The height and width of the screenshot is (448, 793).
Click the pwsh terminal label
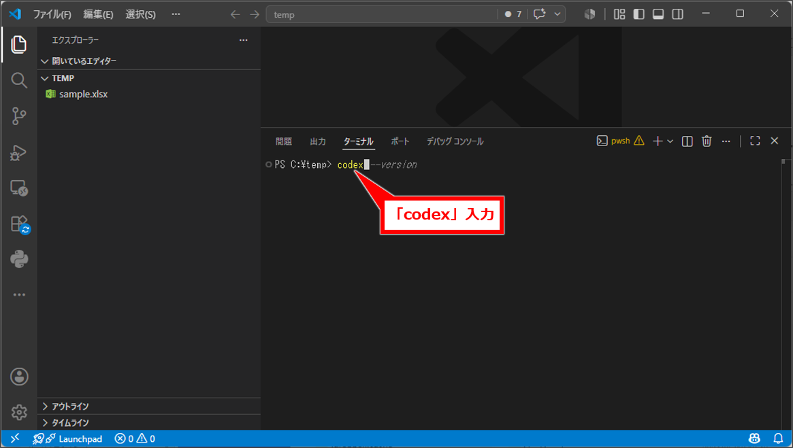tap(620, 141)
